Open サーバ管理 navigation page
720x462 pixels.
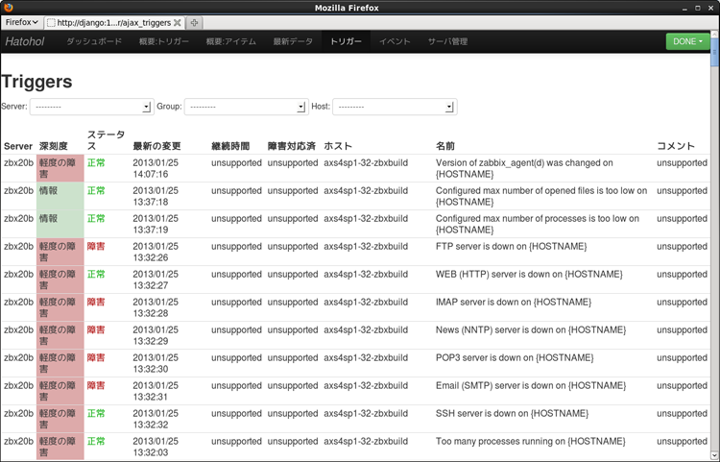(x=447, y=42)
